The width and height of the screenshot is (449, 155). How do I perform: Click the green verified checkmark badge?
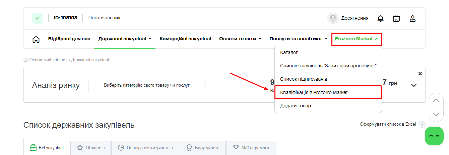pyautogui.click(x=37, y=18)
